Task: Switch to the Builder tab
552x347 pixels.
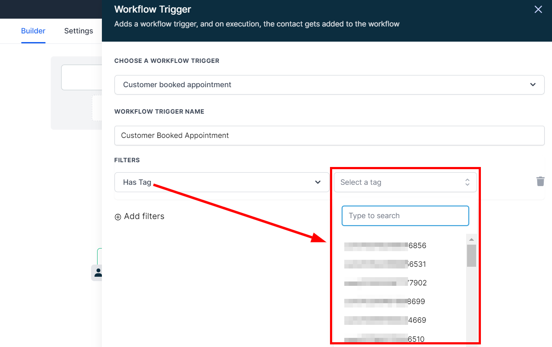Action: [33, 31]
